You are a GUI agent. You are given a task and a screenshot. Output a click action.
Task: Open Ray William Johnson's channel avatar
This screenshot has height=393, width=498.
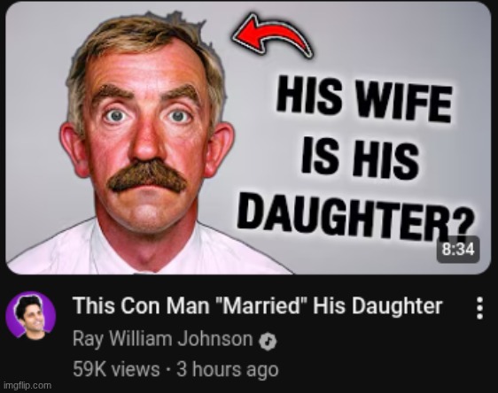click(31, 315)
